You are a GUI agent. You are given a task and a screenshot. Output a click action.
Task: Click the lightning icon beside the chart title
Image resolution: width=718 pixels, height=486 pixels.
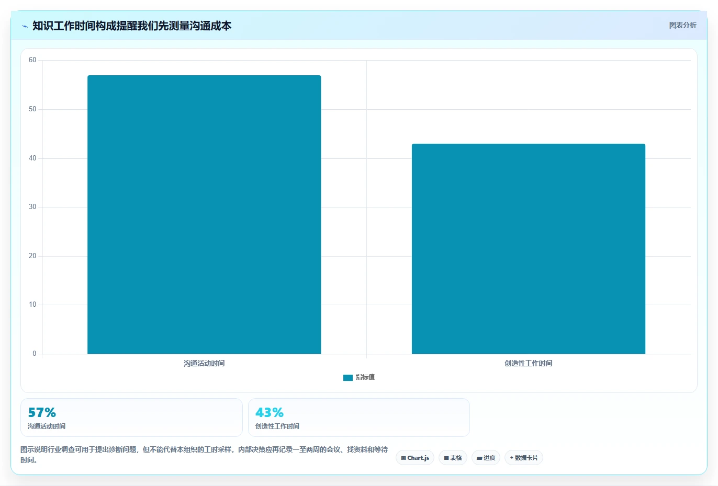[25, 26]
